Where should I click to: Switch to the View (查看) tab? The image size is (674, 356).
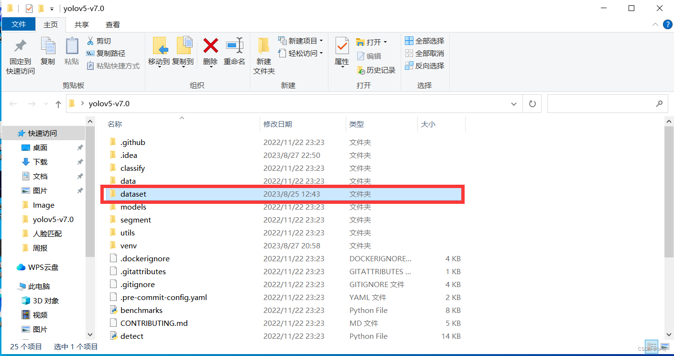coord(113,24)
